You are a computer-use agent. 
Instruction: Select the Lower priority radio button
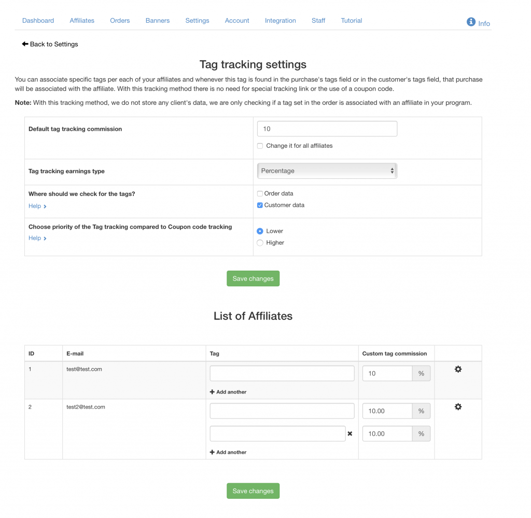coord(260,231)
